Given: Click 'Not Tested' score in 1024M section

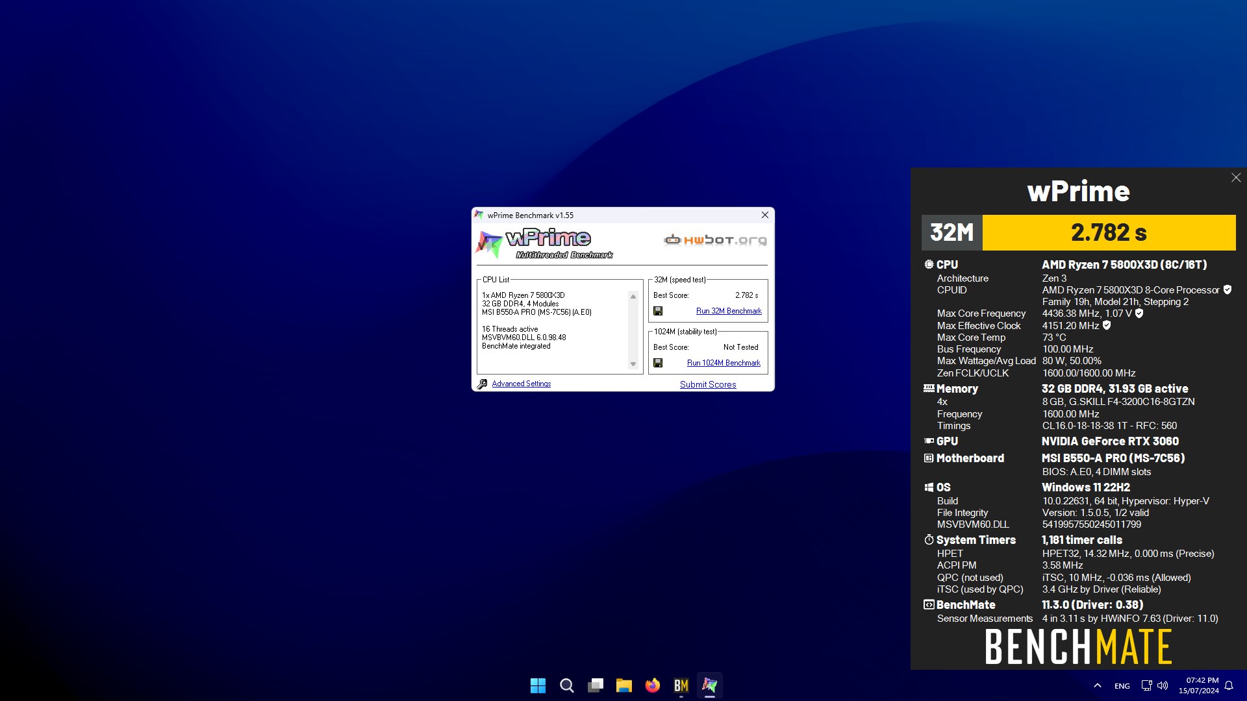Looking at the screenshot, I should point(741,347).
